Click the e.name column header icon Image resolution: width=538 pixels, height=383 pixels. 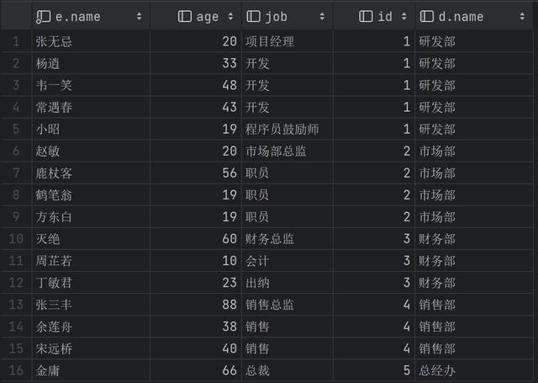pos(43,17)
